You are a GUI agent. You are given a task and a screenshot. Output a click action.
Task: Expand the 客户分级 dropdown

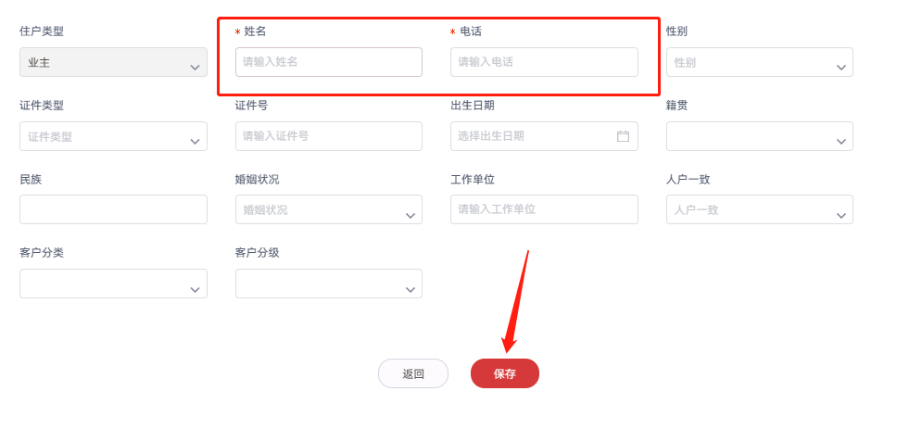pos(328,284)
